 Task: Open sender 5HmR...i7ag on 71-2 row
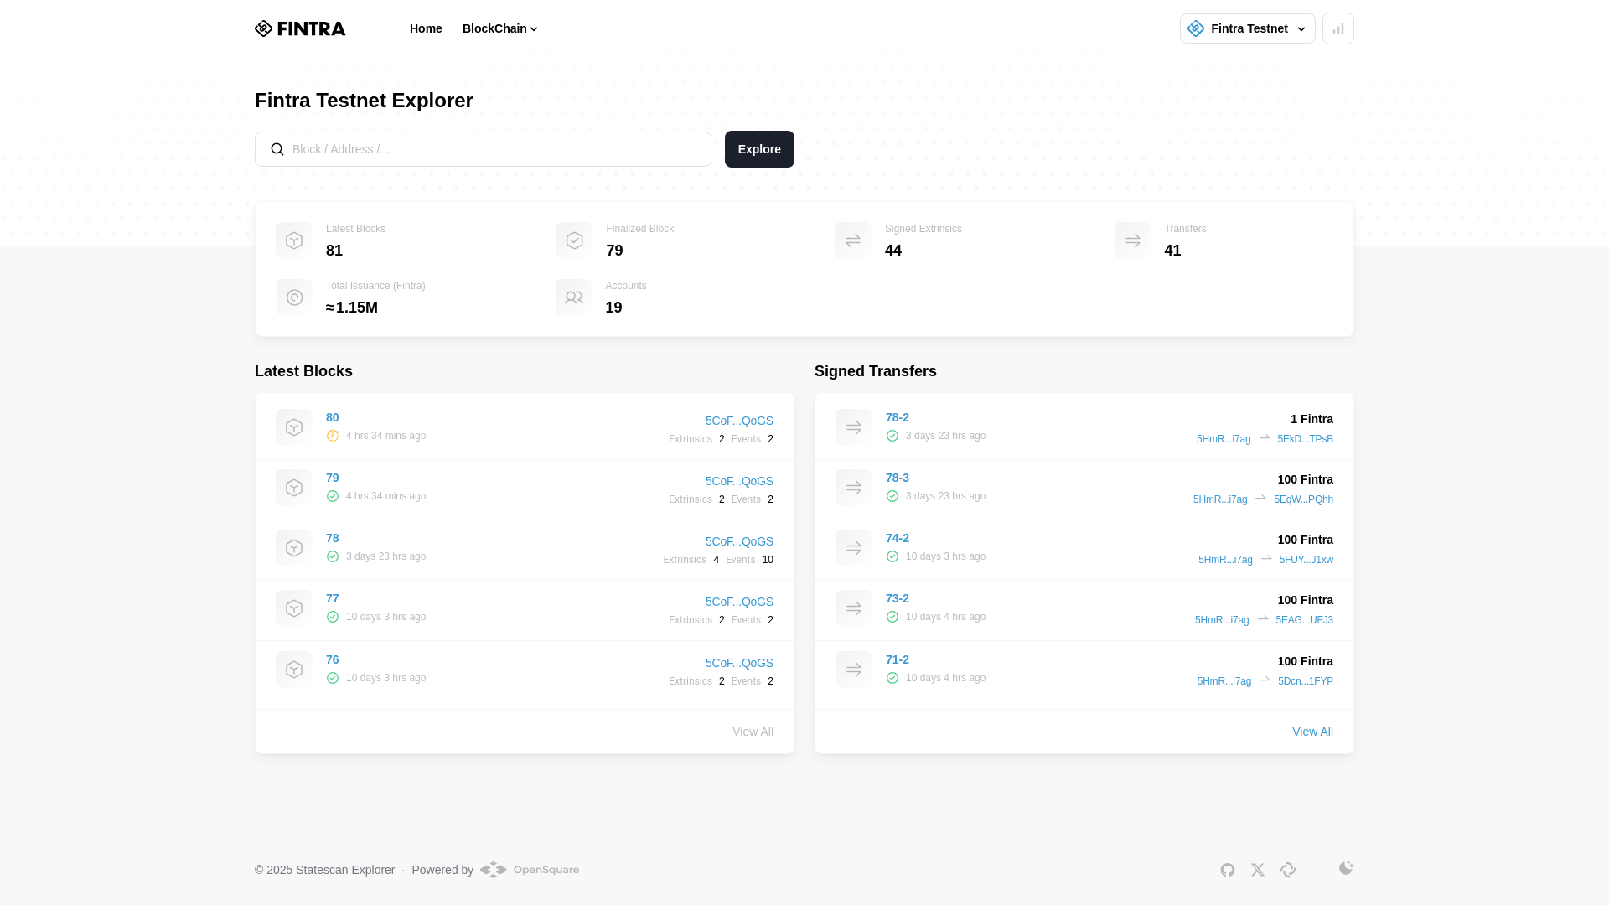tap(1224, 681)
